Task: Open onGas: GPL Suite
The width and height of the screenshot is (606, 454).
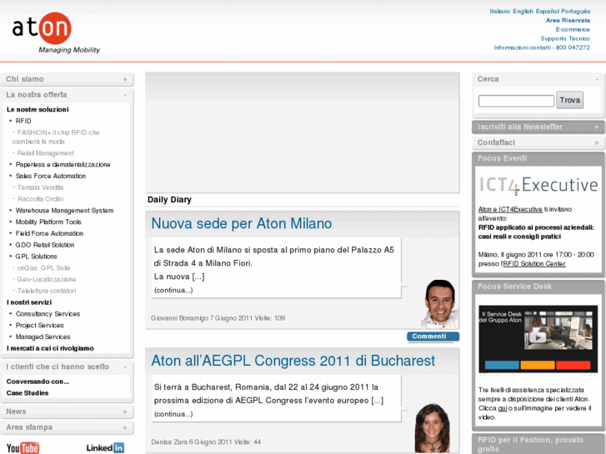Action: click(x=43, y=267)
